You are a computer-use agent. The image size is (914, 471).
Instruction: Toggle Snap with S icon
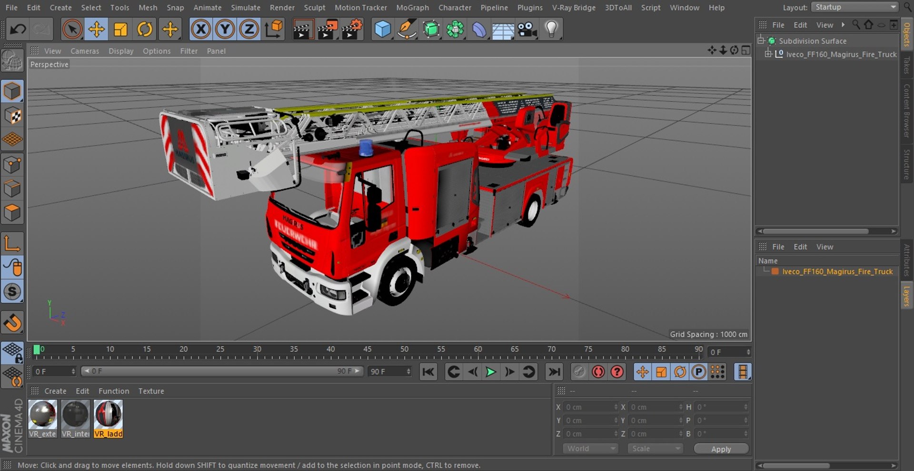click(12, 292)
